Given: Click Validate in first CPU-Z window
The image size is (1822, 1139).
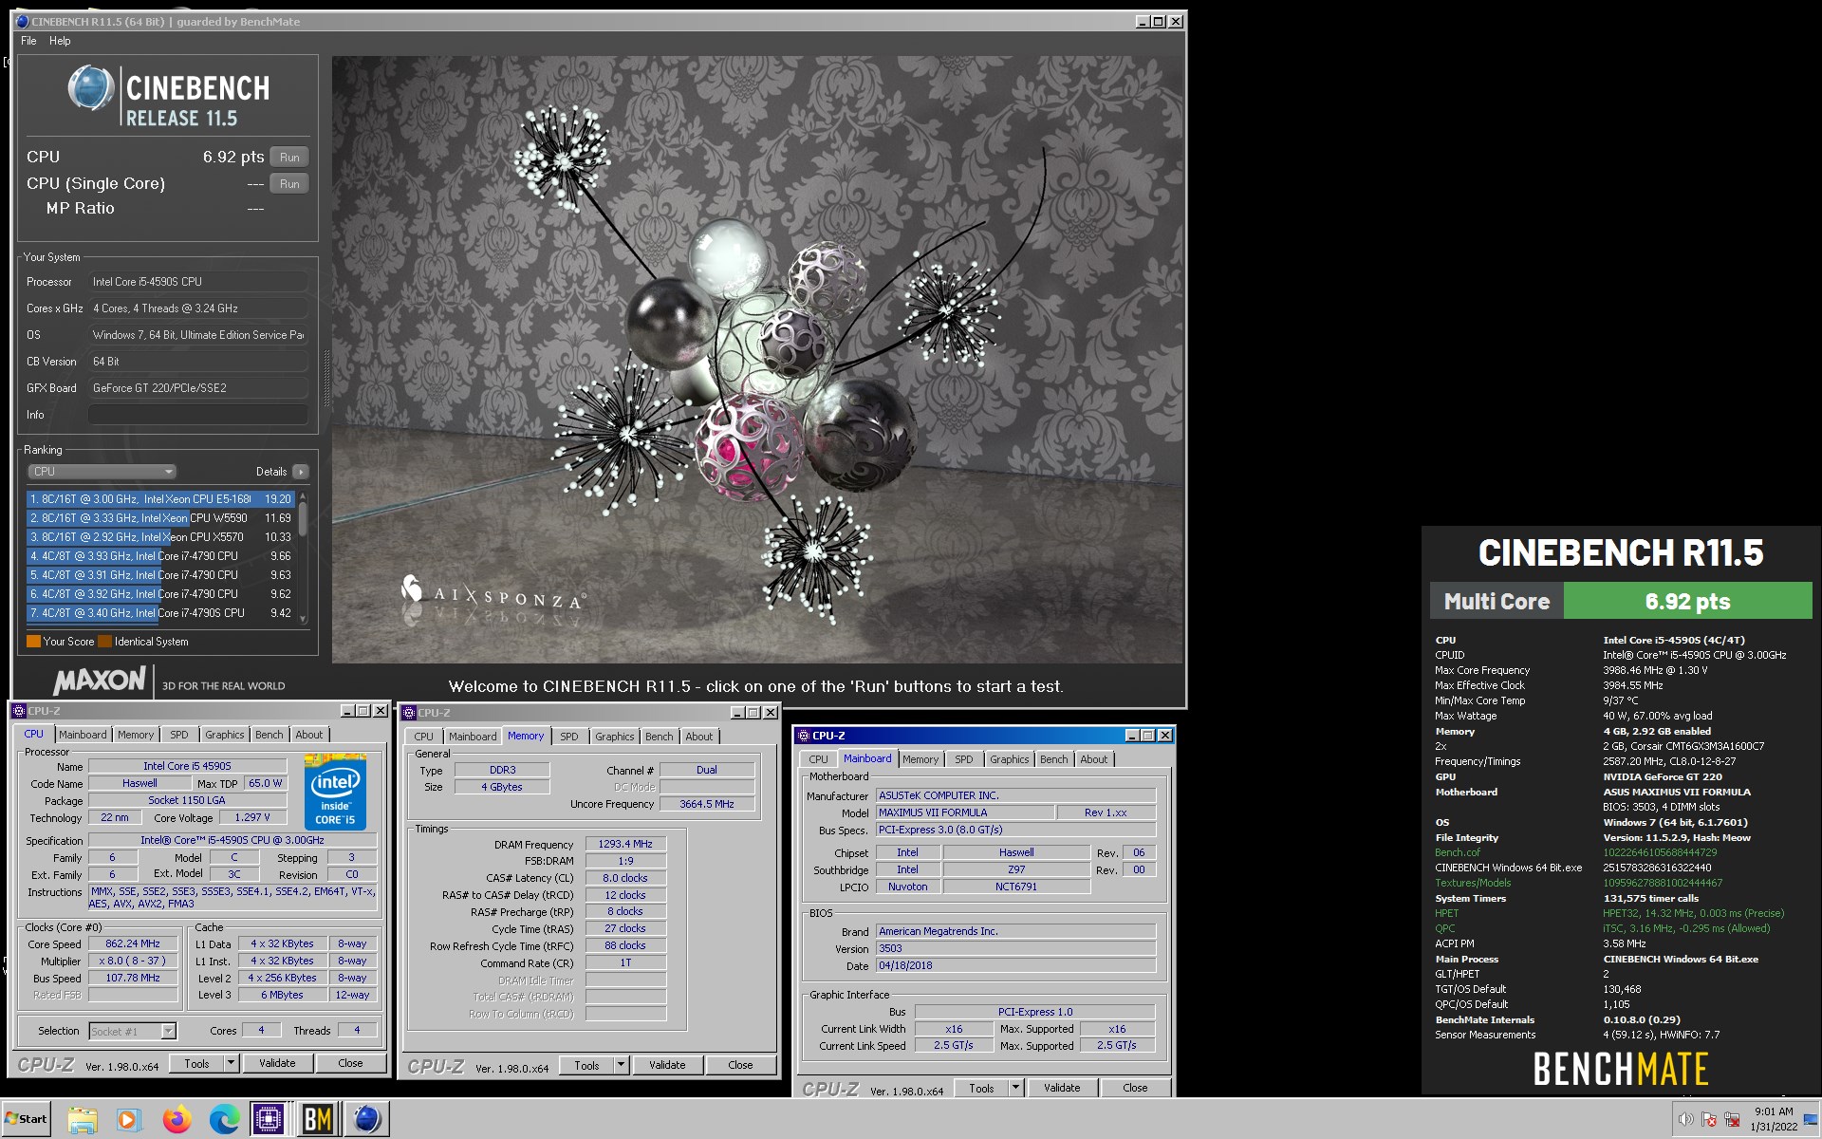Looking at the screenshot, I should tap(277, 1064).
